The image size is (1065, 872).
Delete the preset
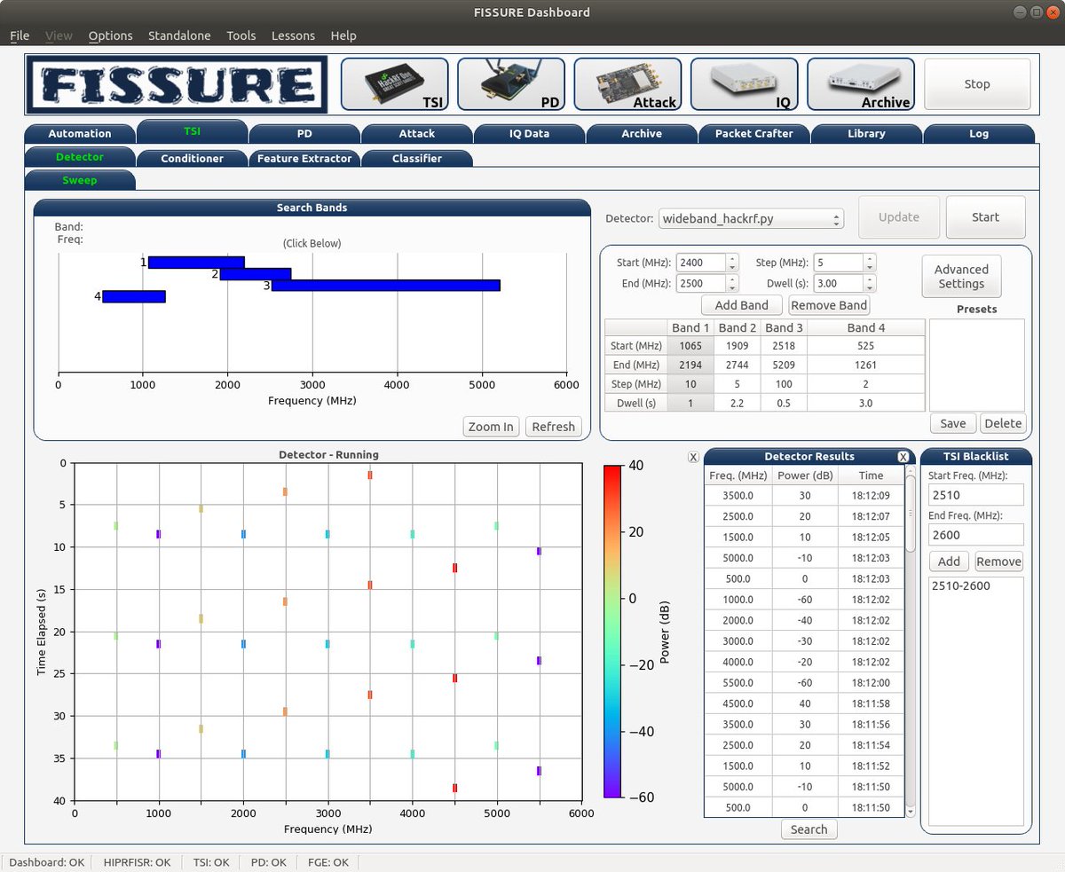(1003, 423)
